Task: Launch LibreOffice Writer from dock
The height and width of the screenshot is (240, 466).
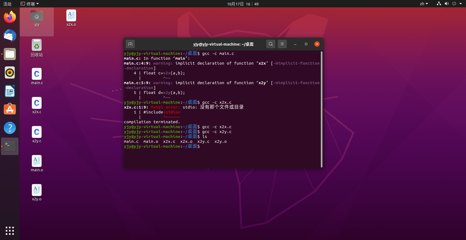Action: (10, 91)
